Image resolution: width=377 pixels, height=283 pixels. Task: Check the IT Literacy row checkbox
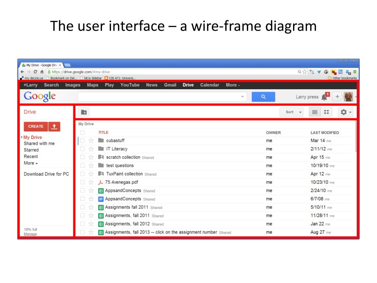click(x=82, y=149)
